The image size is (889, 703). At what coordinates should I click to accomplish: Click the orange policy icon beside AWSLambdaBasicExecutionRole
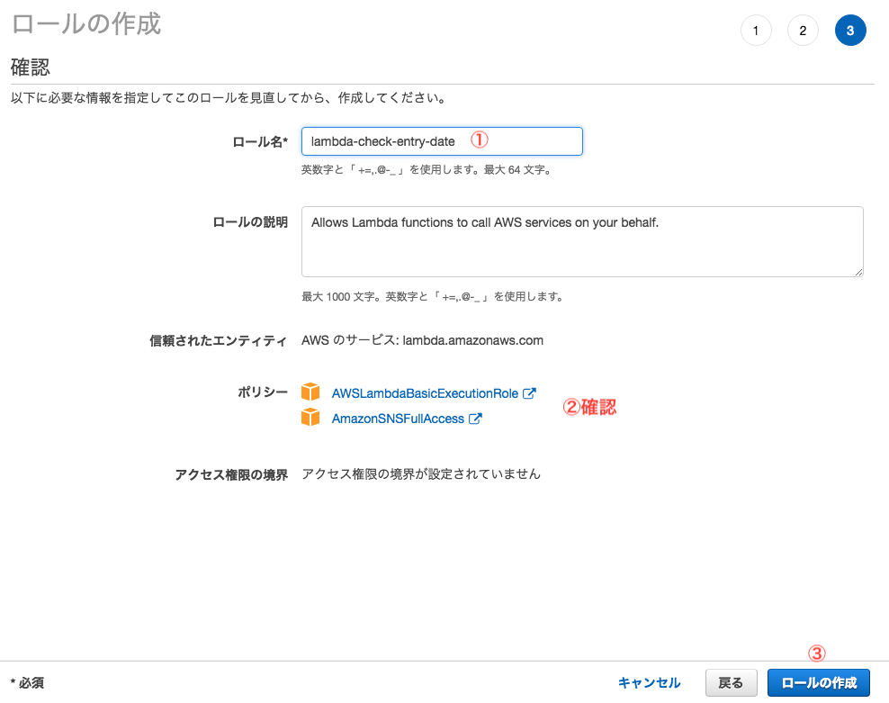pos(311,392)
